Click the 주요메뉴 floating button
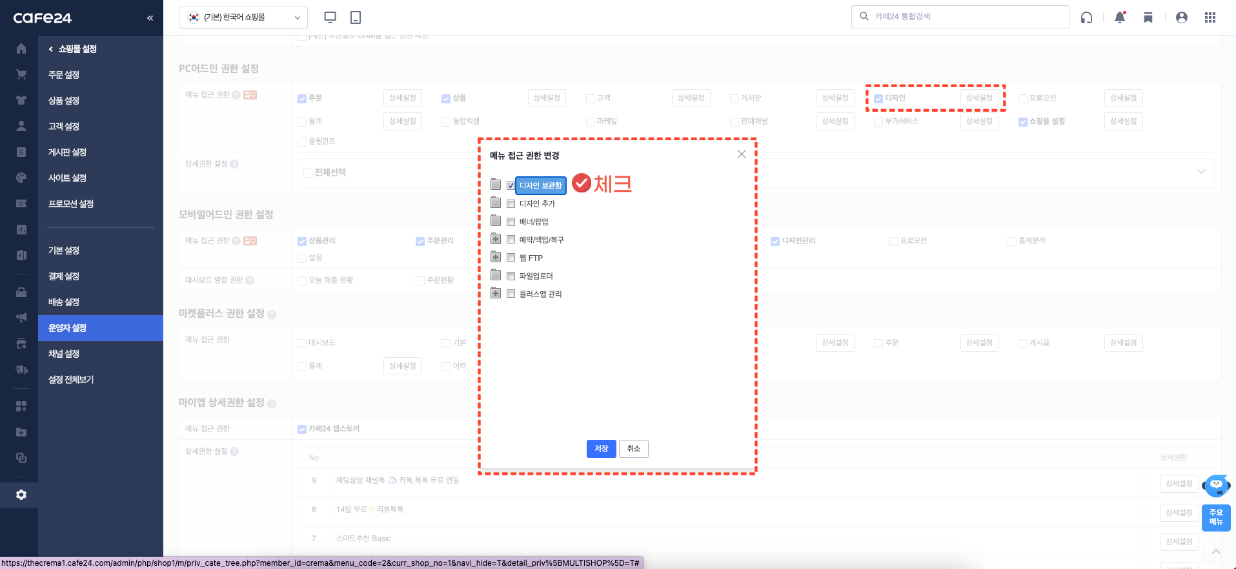This screenshot has width=1236, height=569. (x=1216, y=517)
